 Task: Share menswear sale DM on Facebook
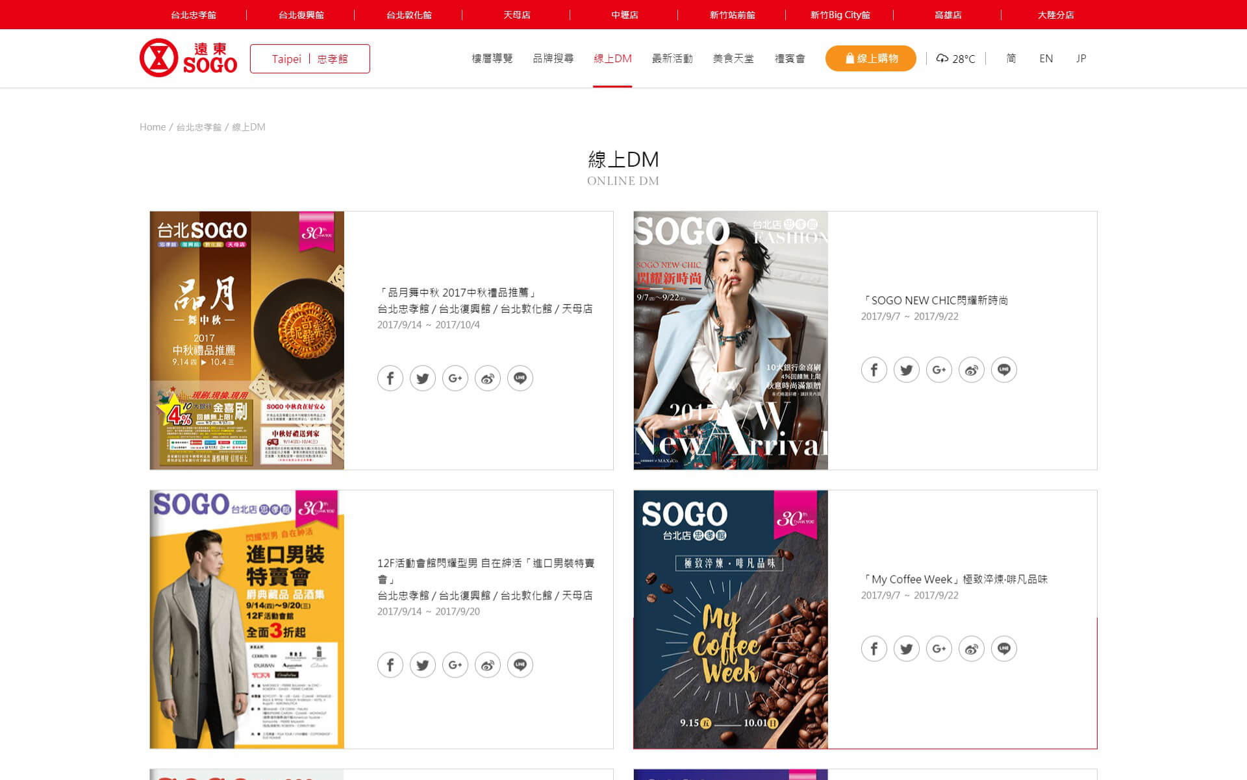click(x=390, y=665)
